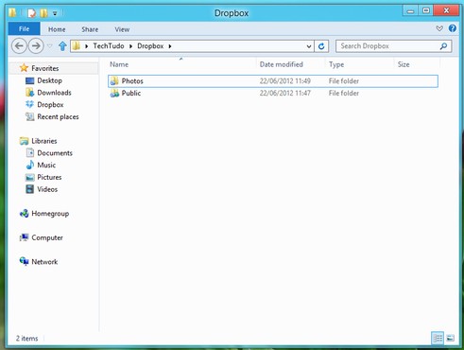Open the Pictures library
The width and height of the screenshot is (464, 350).
[49, 177]
